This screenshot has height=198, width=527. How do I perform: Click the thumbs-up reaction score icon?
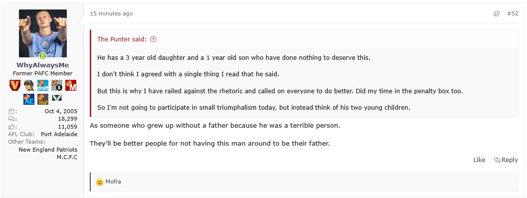[12, 127]
